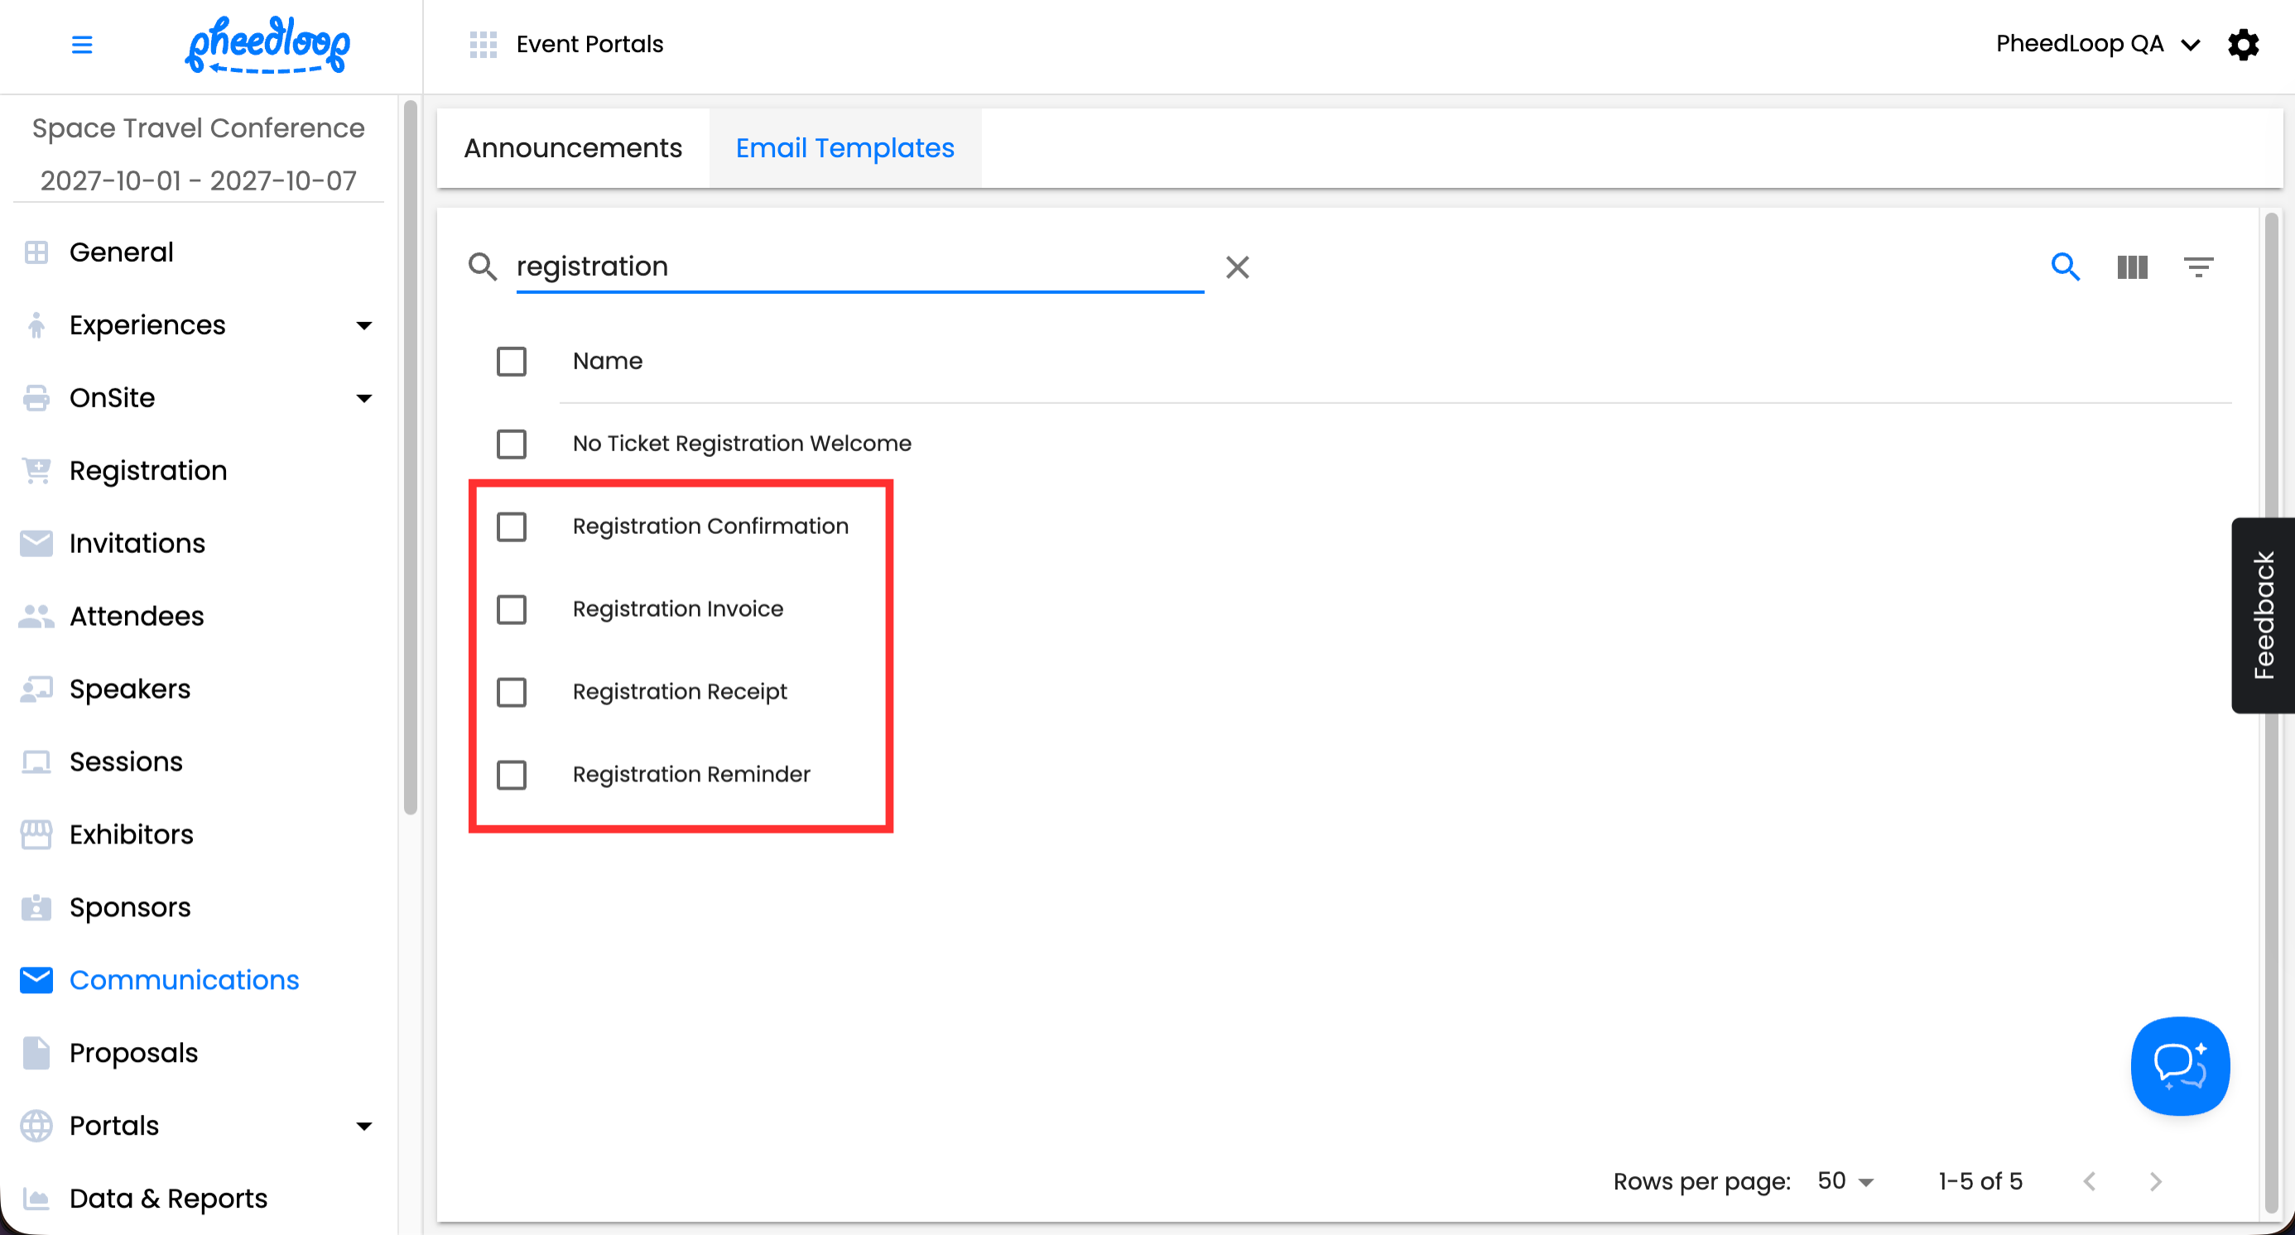
Task: Click the blue search icon at right
Action: click(x=2065, y=267)
